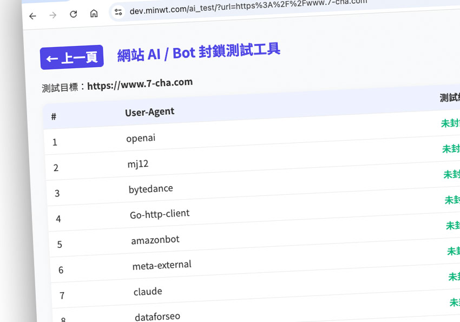Click the browser forward arrow
This screenshot has height=322, width=460.
tap(52, 15)
